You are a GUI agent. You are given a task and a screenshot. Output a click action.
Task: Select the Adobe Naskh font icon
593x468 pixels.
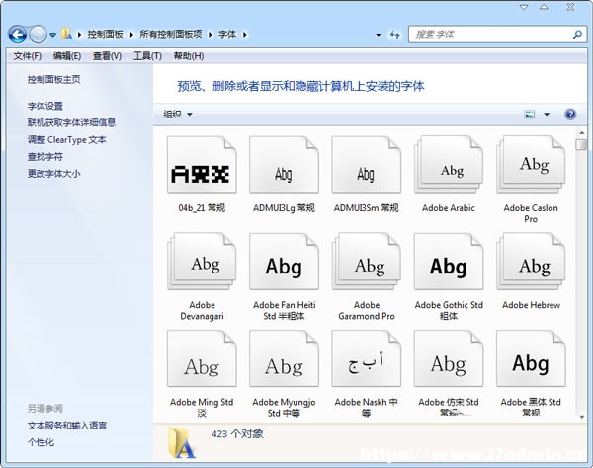point(366,358)
